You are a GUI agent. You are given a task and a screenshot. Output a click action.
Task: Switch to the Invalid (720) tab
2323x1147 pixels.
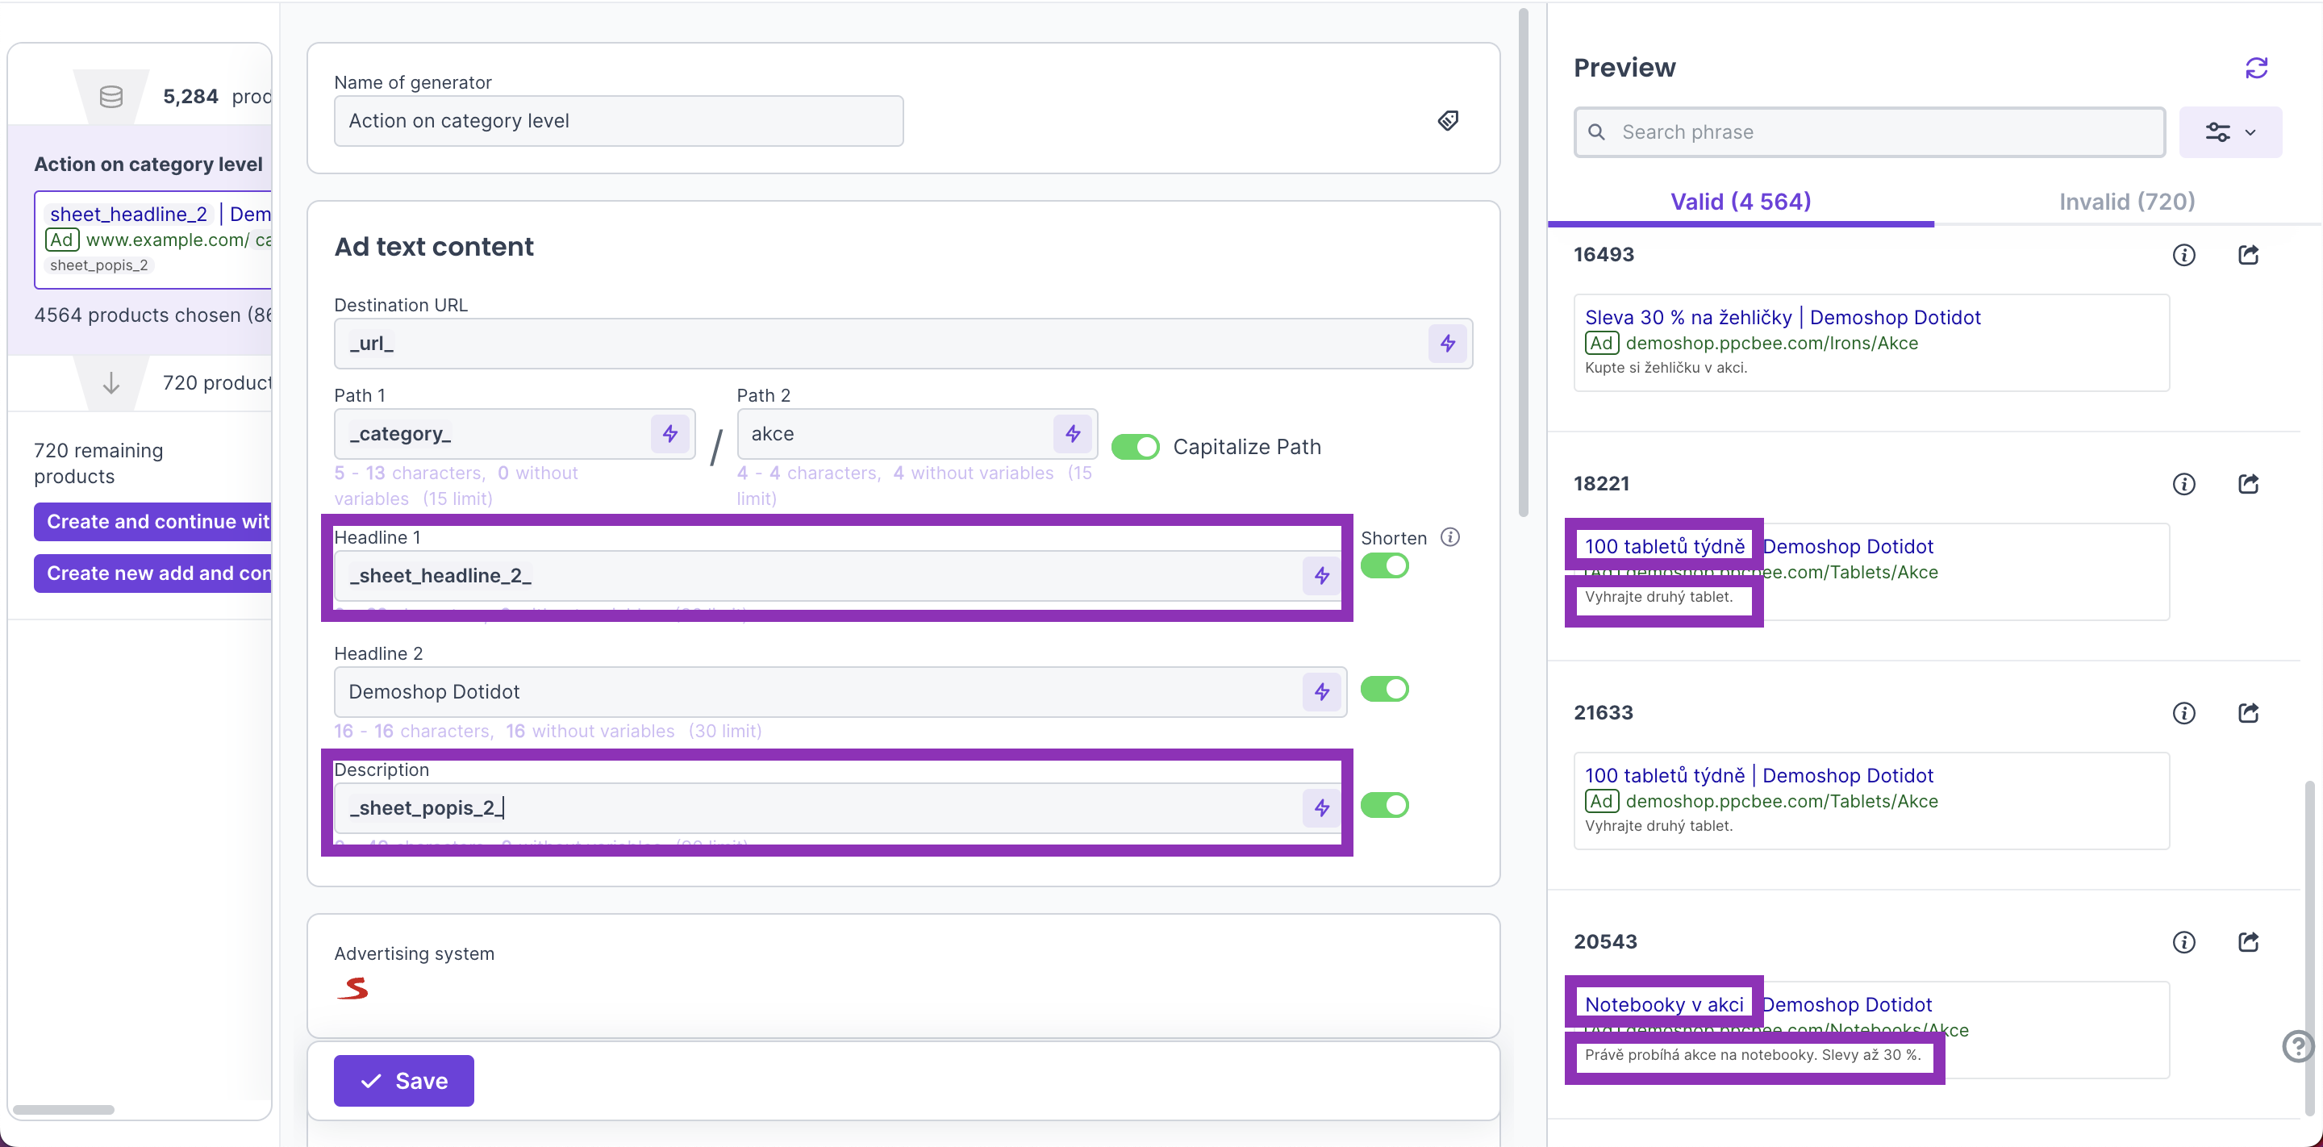pos(2126,201)
